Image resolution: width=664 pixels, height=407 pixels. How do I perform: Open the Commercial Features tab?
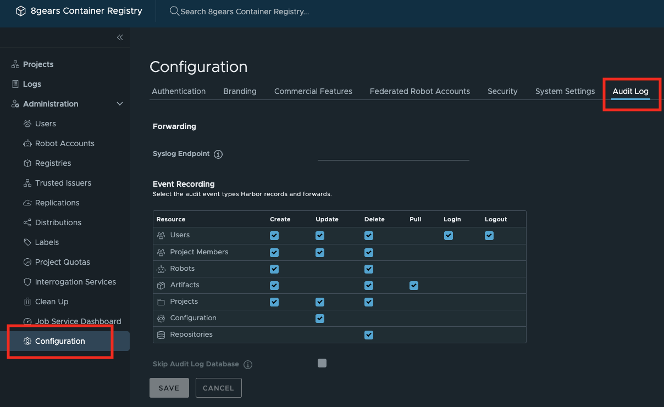[x=313, y=91]
